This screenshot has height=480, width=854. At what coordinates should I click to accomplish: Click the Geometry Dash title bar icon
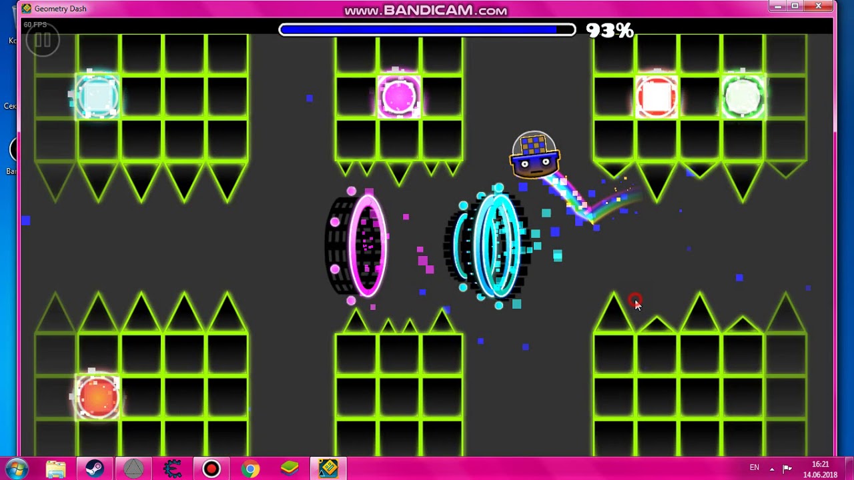[27, 9]
